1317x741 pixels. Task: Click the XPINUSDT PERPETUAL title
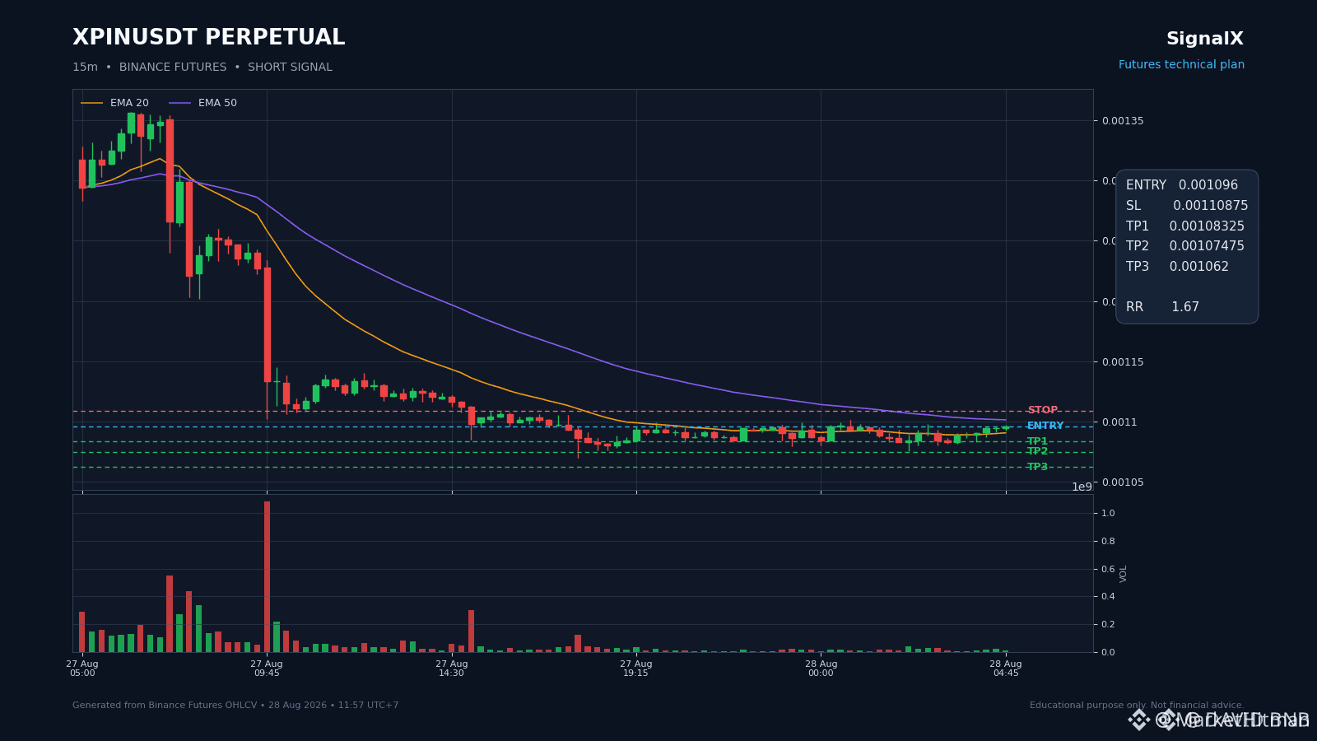click(x=209, y=38)
